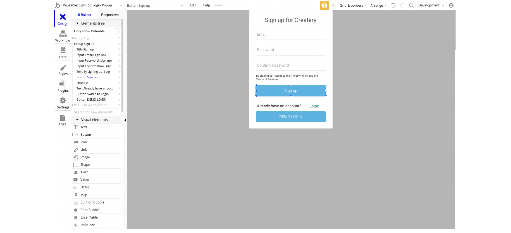This screenshot has width=511, height=233.
Task: Click the Email input on canvas
Action: tap(291, 35)
